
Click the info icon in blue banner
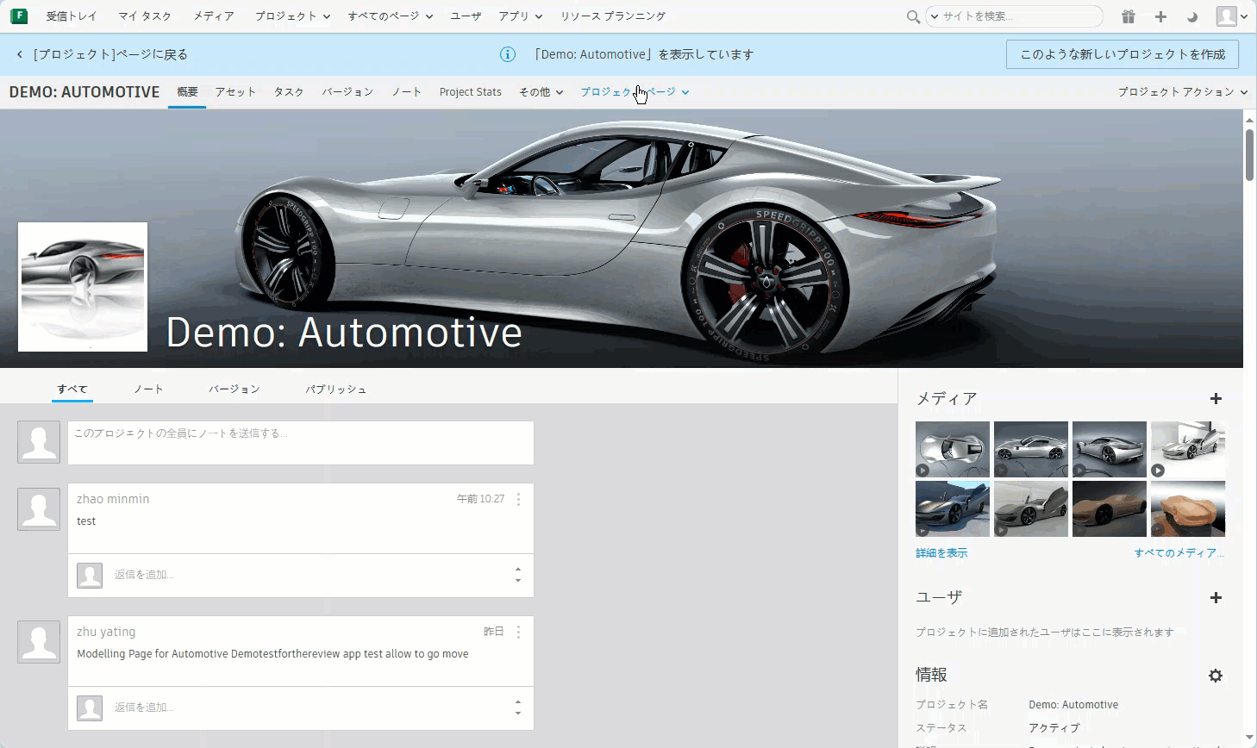[508, 54]
